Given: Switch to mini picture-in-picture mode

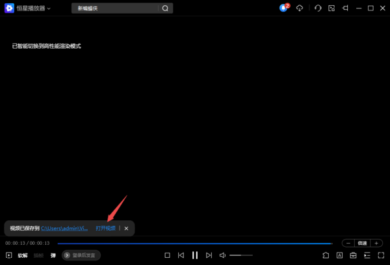Looking at the screenshot, I should pos(331,8).
